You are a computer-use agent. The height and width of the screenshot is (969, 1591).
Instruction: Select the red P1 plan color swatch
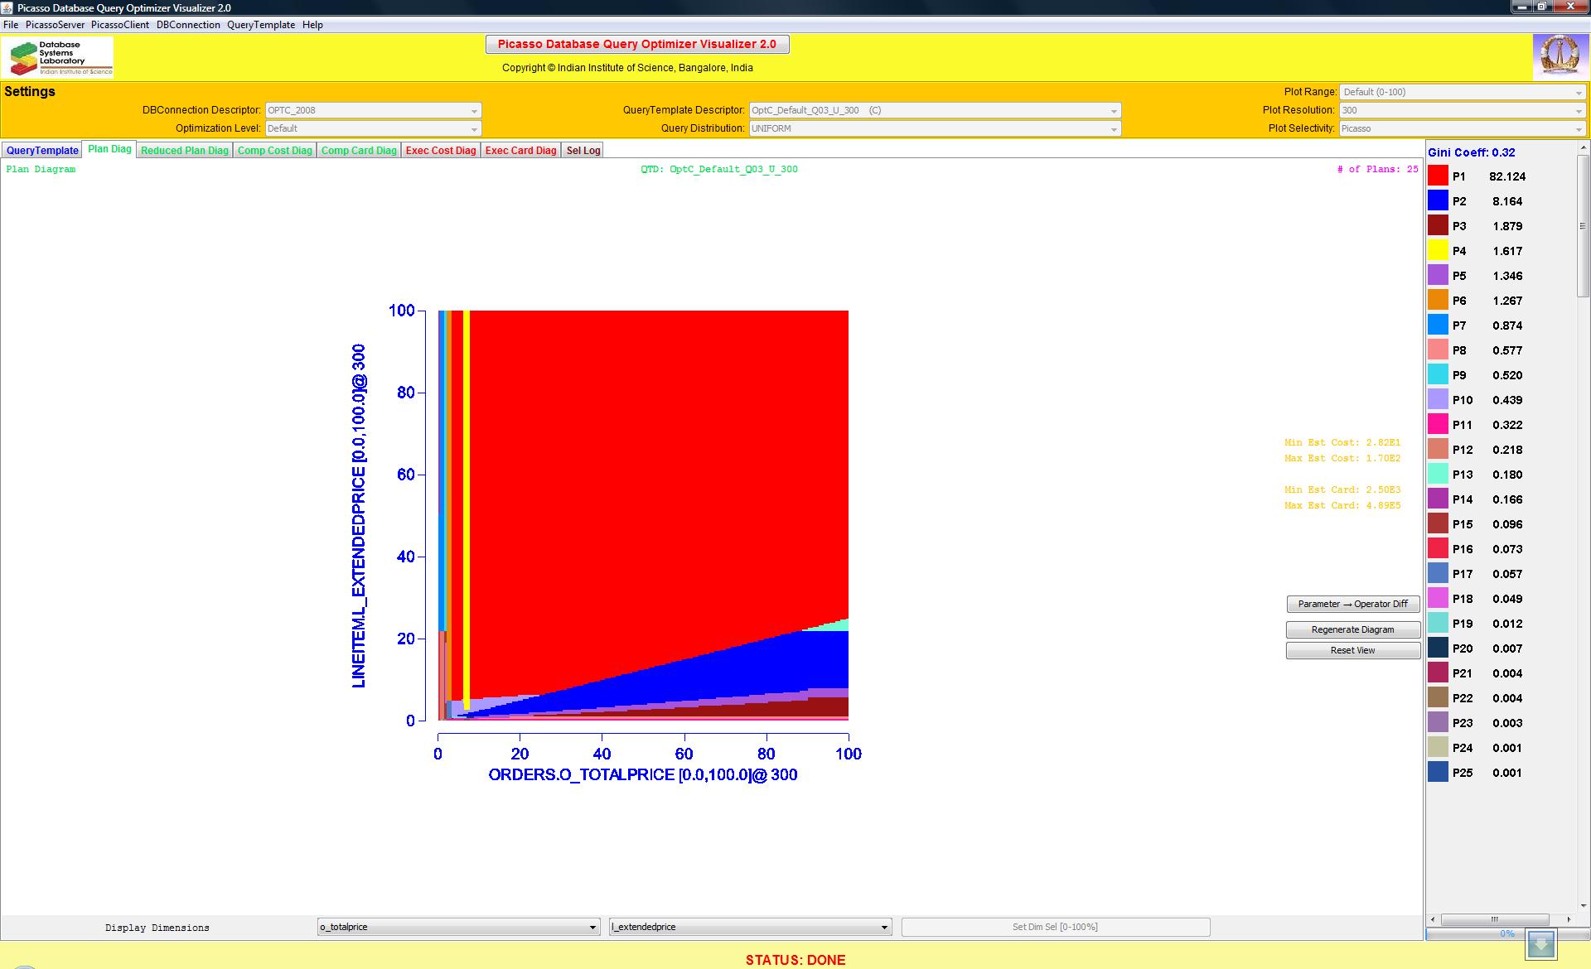pyautogui.click(x=1438, y=176)
